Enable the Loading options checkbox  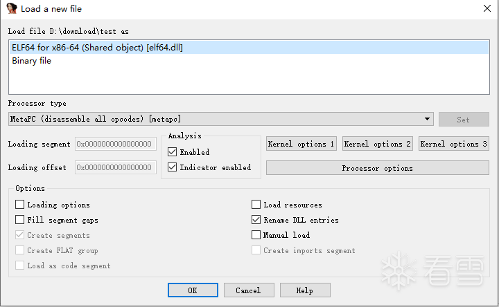click(19, 205)
